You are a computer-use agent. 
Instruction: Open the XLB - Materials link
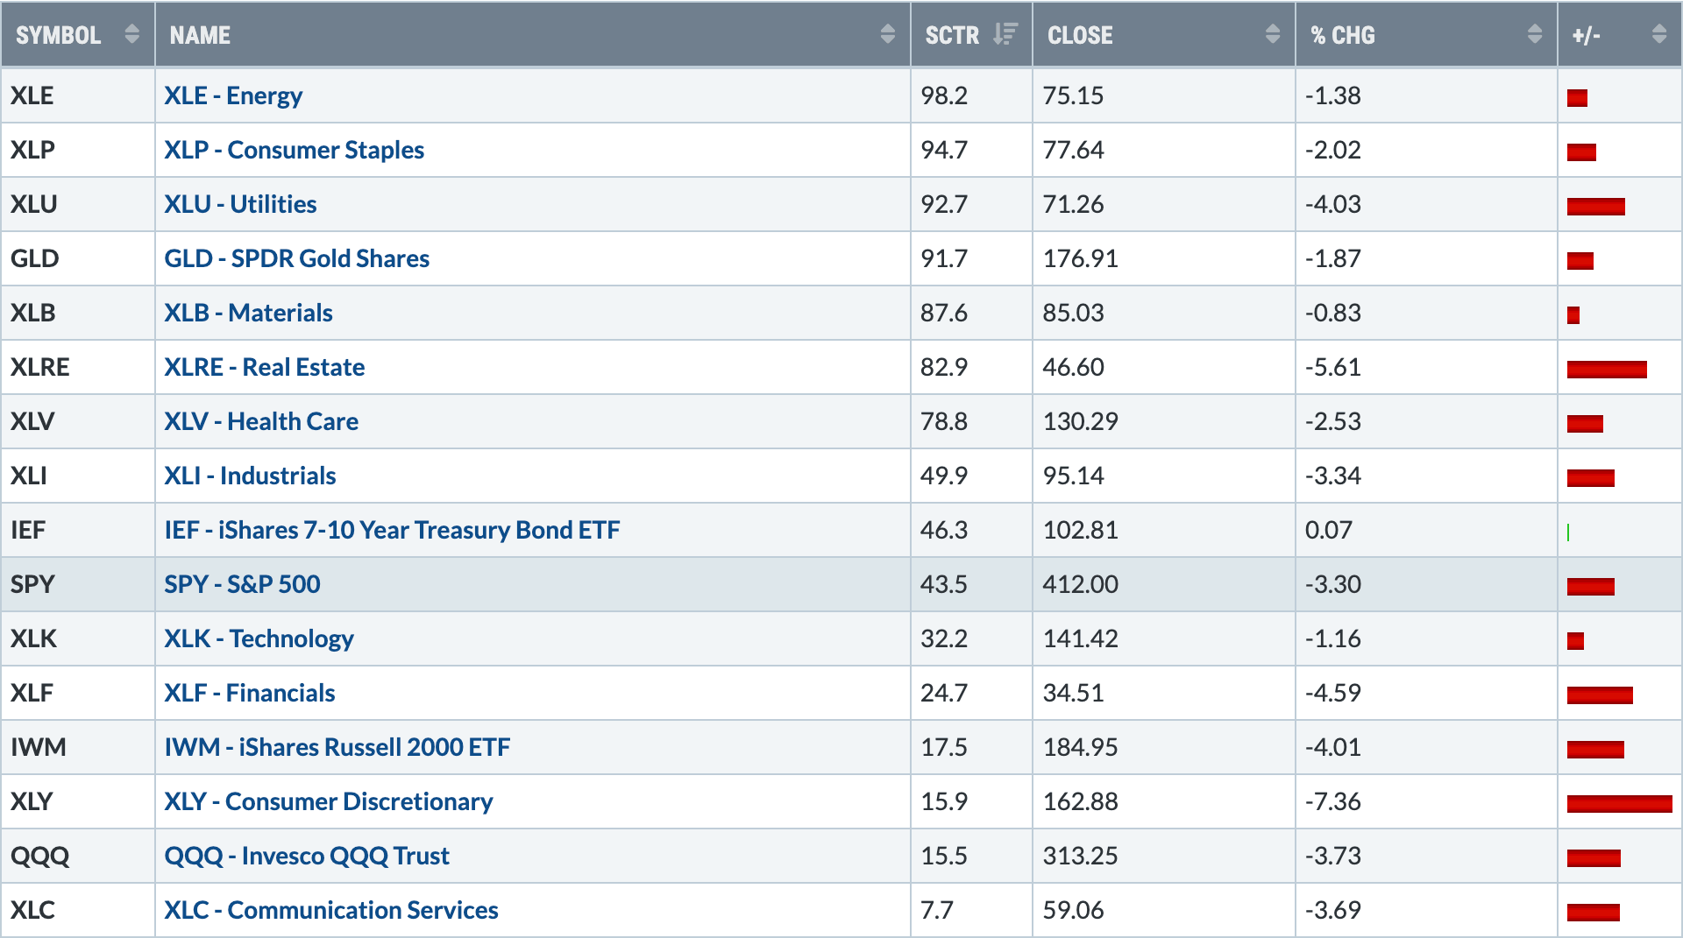pyautogui.click(x=249, y=313)
